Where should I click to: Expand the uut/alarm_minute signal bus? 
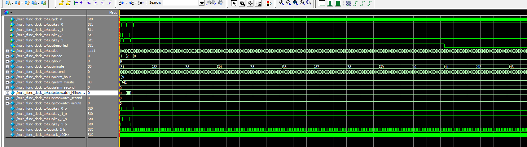(7, 82)
